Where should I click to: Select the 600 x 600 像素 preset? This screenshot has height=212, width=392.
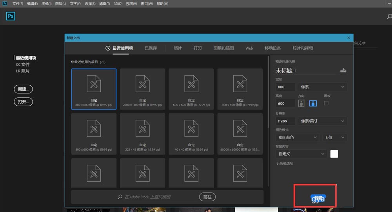tap(191, 89)
